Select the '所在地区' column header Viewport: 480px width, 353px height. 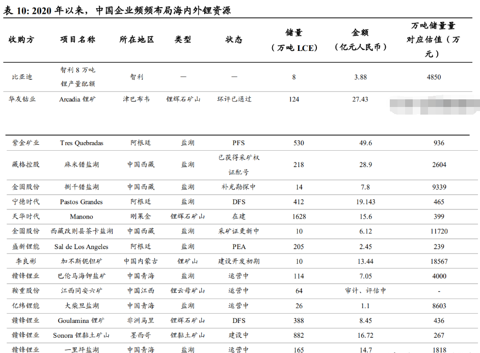click(137, 39)
